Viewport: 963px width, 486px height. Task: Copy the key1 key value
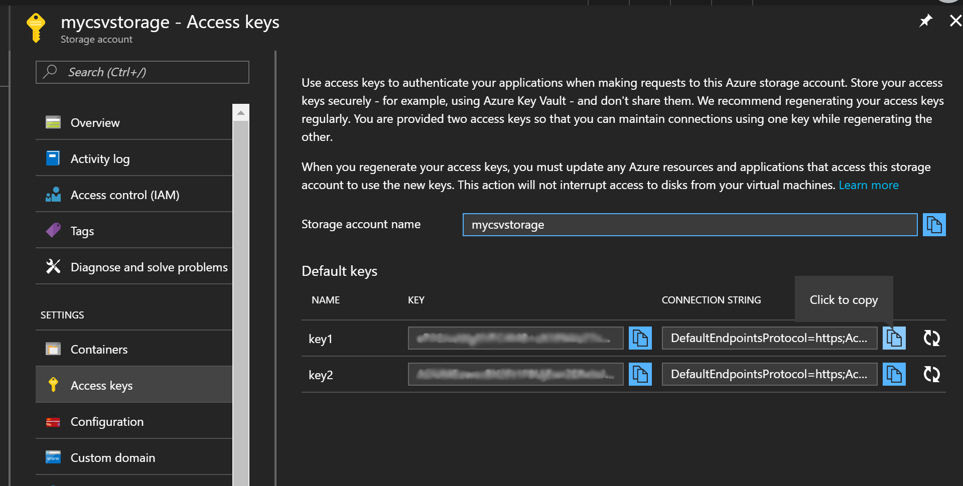click(640, 338)
